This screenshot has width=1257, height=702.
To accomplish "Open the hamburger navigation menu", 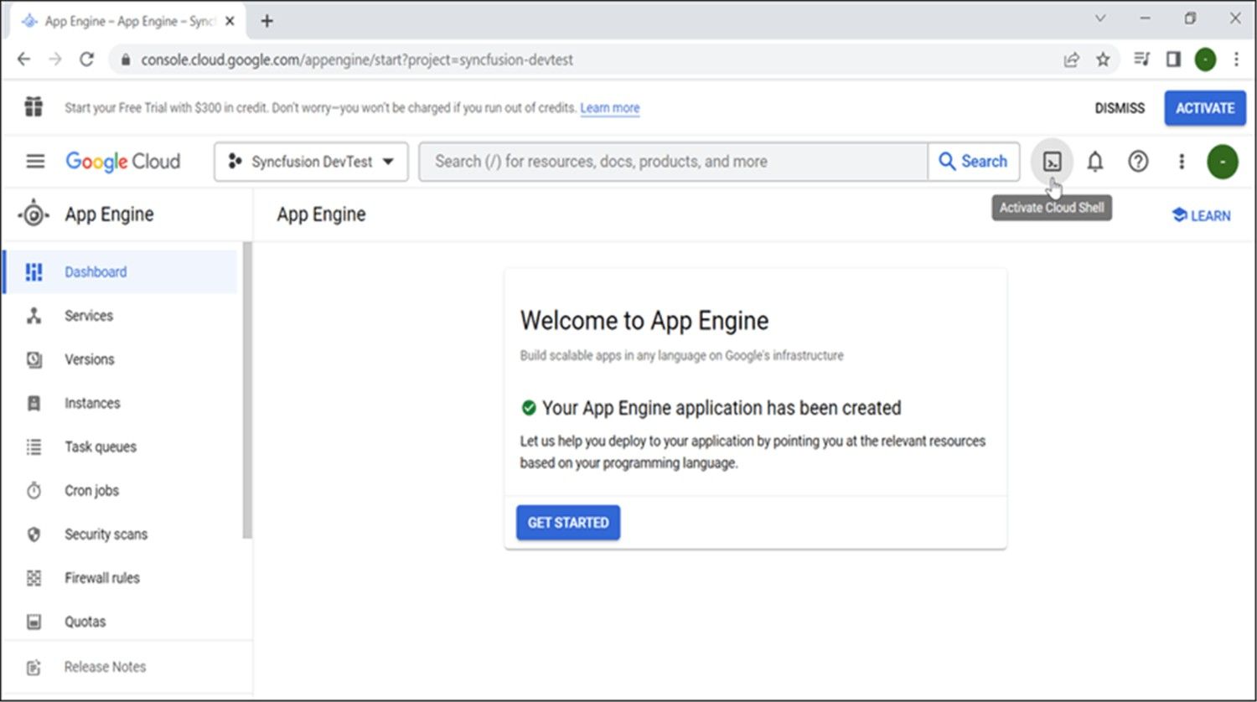I will coord(35,161).
